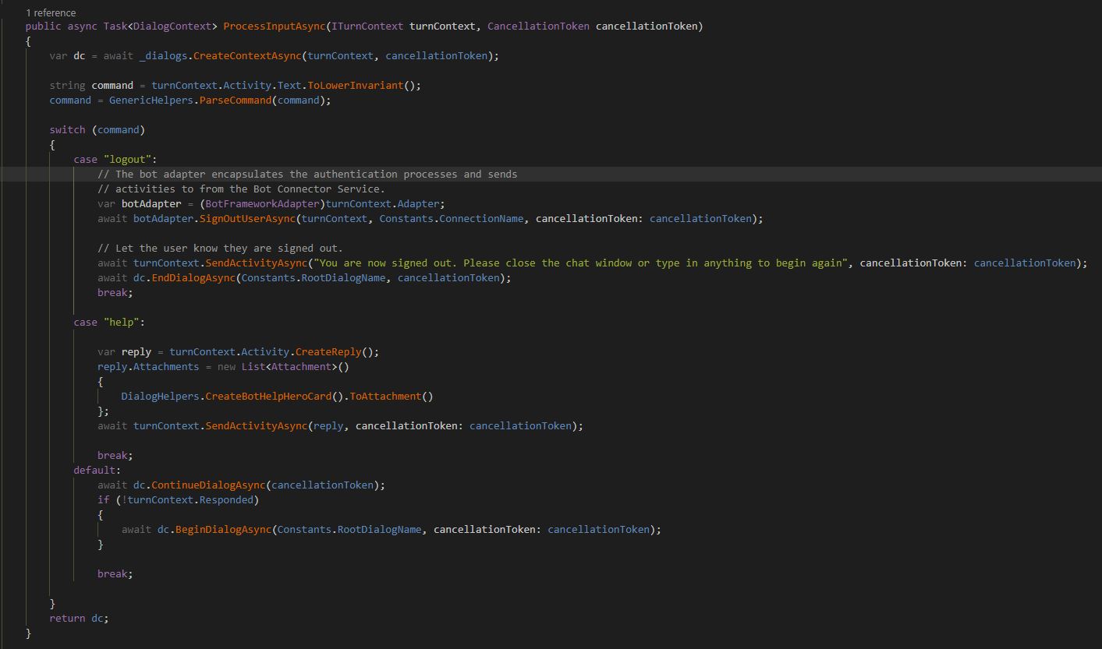The width and height of the screenshot is (1102, 649).
Task: Click ParseCommand method call
Action: (236, 100)
